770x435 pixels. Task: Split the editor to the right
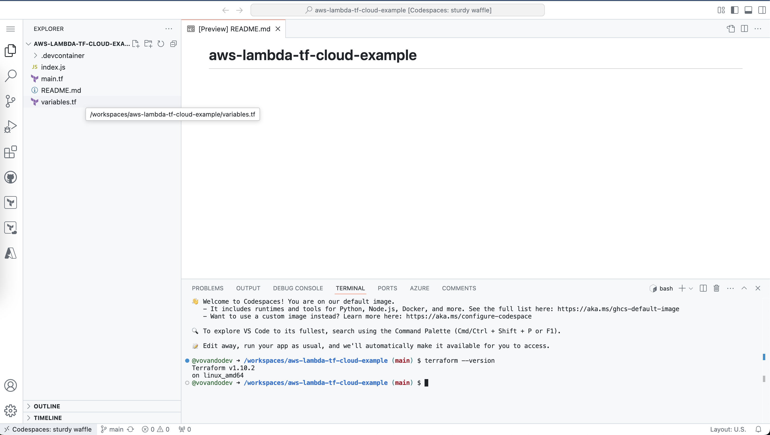point(744,29)
